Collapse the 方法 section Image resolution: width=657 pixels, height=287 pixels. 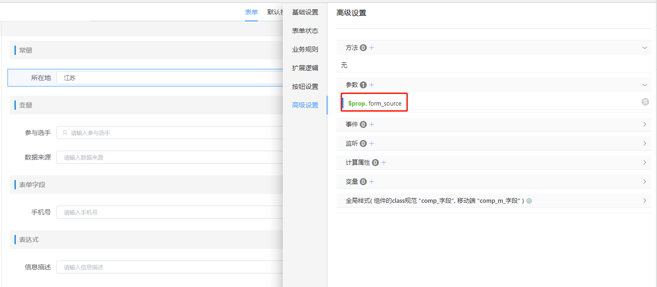[645, 47]
